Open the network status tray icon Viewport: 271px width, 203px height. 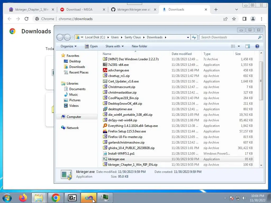pos(238,198)
